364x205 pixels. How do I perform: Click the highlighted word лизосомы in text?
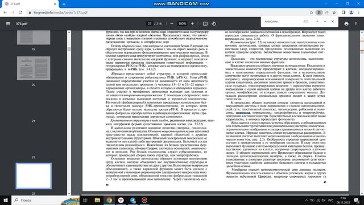coord(243,113)
